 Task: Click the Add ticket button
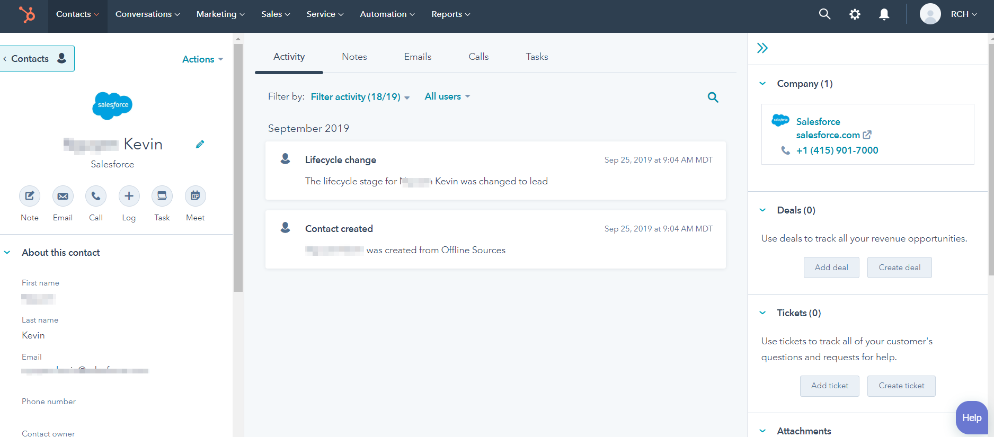[830, 386]
